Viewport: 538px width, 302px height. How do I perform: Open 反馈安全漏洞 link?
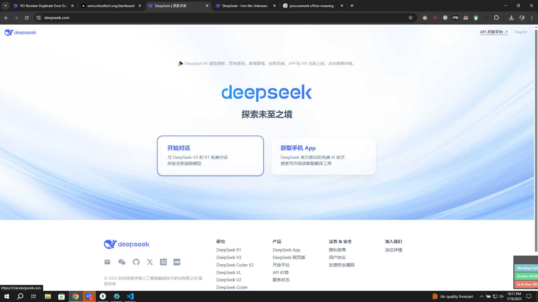[342, 265]
